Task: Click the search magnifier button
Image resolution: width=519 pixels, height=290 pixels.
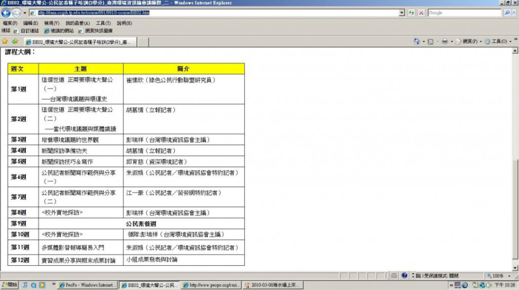Action: tap(507, 13)
